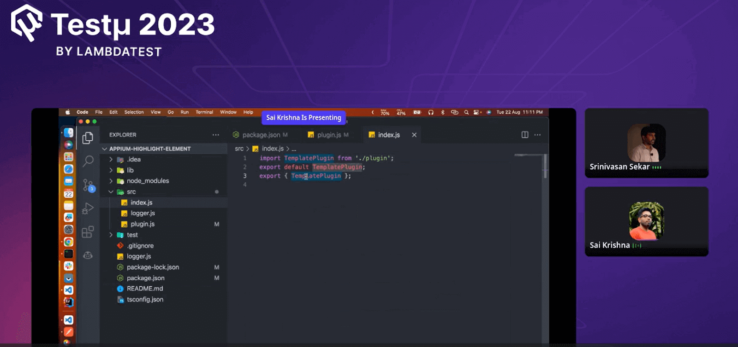Click the Bluetooth icon in menu bar
The height and width of the screenshot is (347, 738).
(442, 112)
